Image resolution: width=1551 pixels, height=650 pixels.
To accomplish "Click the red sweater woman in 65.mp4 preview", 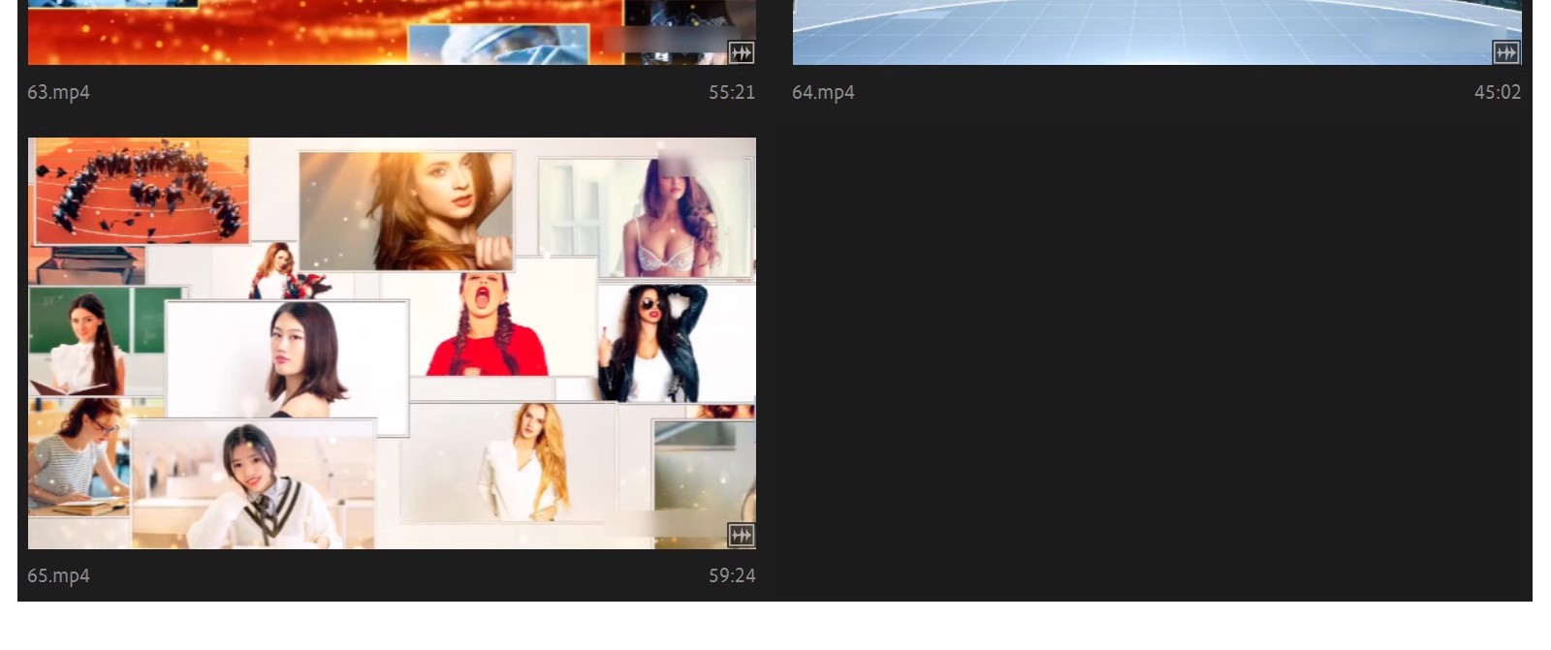I will tap(488, 325).
